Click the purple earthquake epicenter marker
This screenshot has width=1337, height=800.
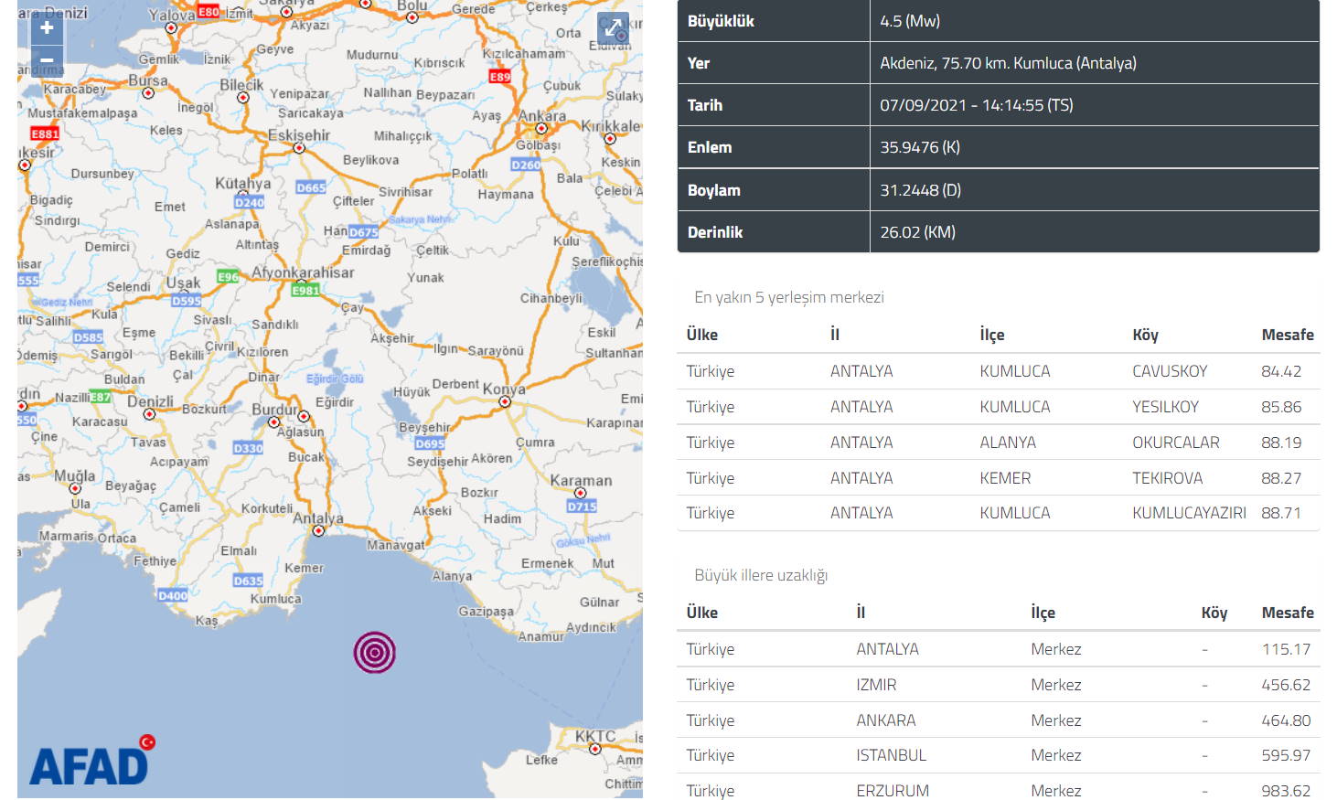point(374,652)
